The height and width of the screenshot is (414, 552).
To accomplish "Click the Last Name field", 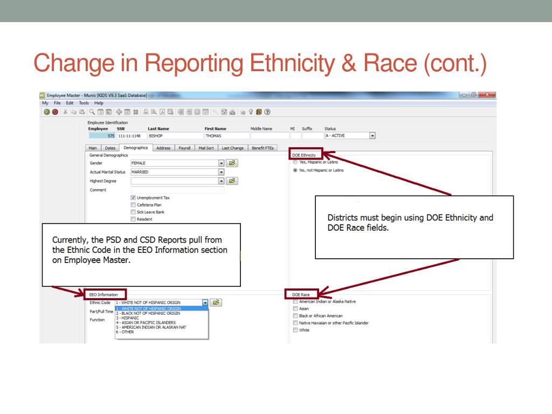I will pos(175,136).
